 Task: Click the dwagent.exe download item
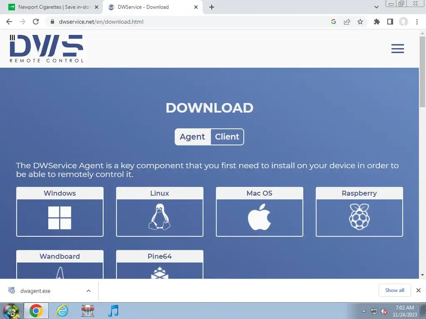[x=49, y=291]
